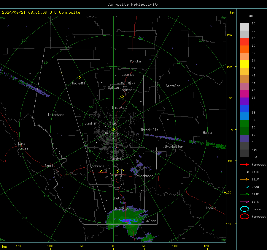This screenshot has height=250, width=267.
Task: Click the magenta 18TS arrow in legend
Action: coord(244,202)
